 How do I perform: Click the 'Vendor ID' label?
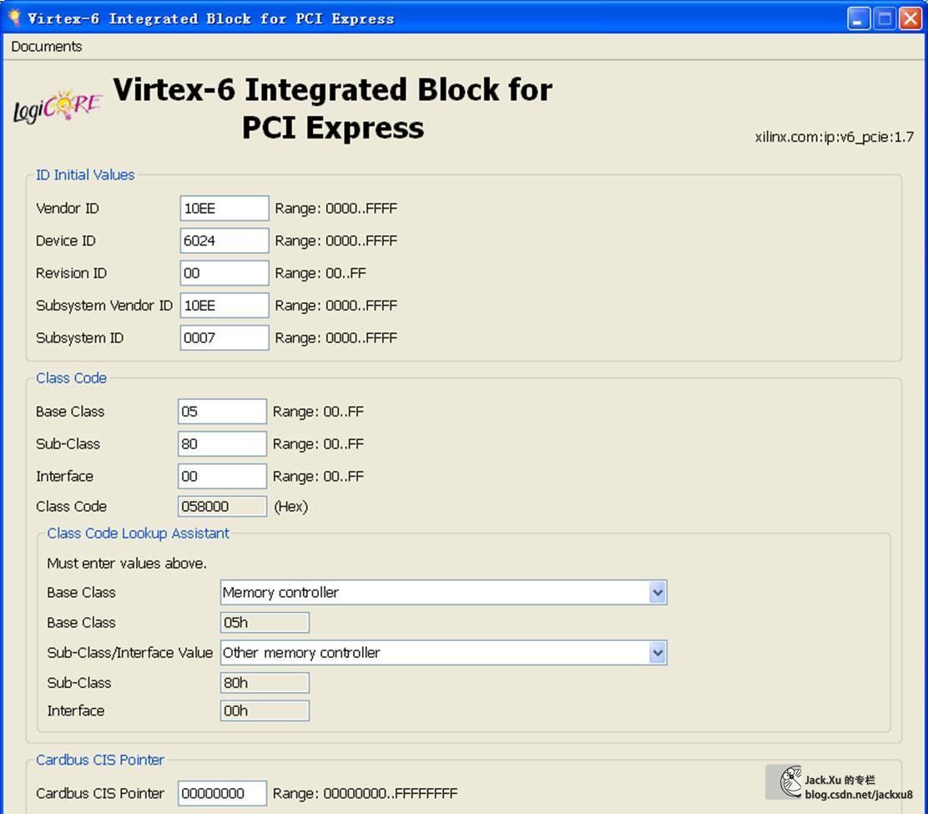point(68,209)
